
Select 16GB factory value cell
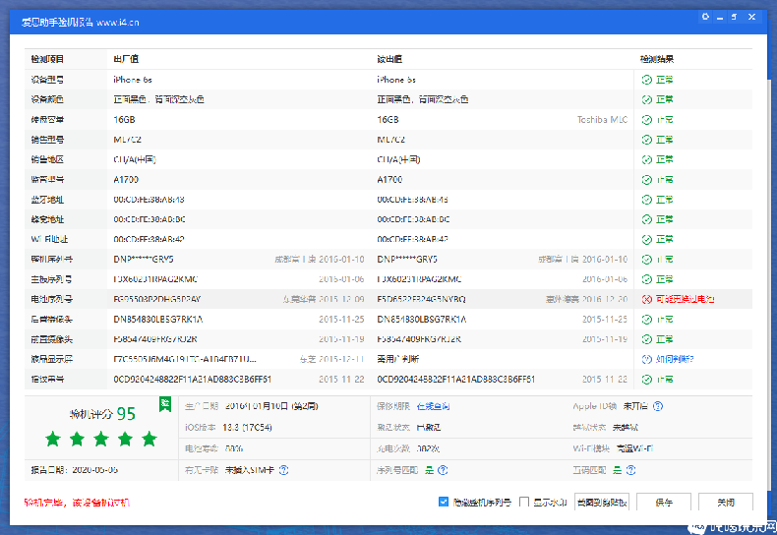pos(124,119)
